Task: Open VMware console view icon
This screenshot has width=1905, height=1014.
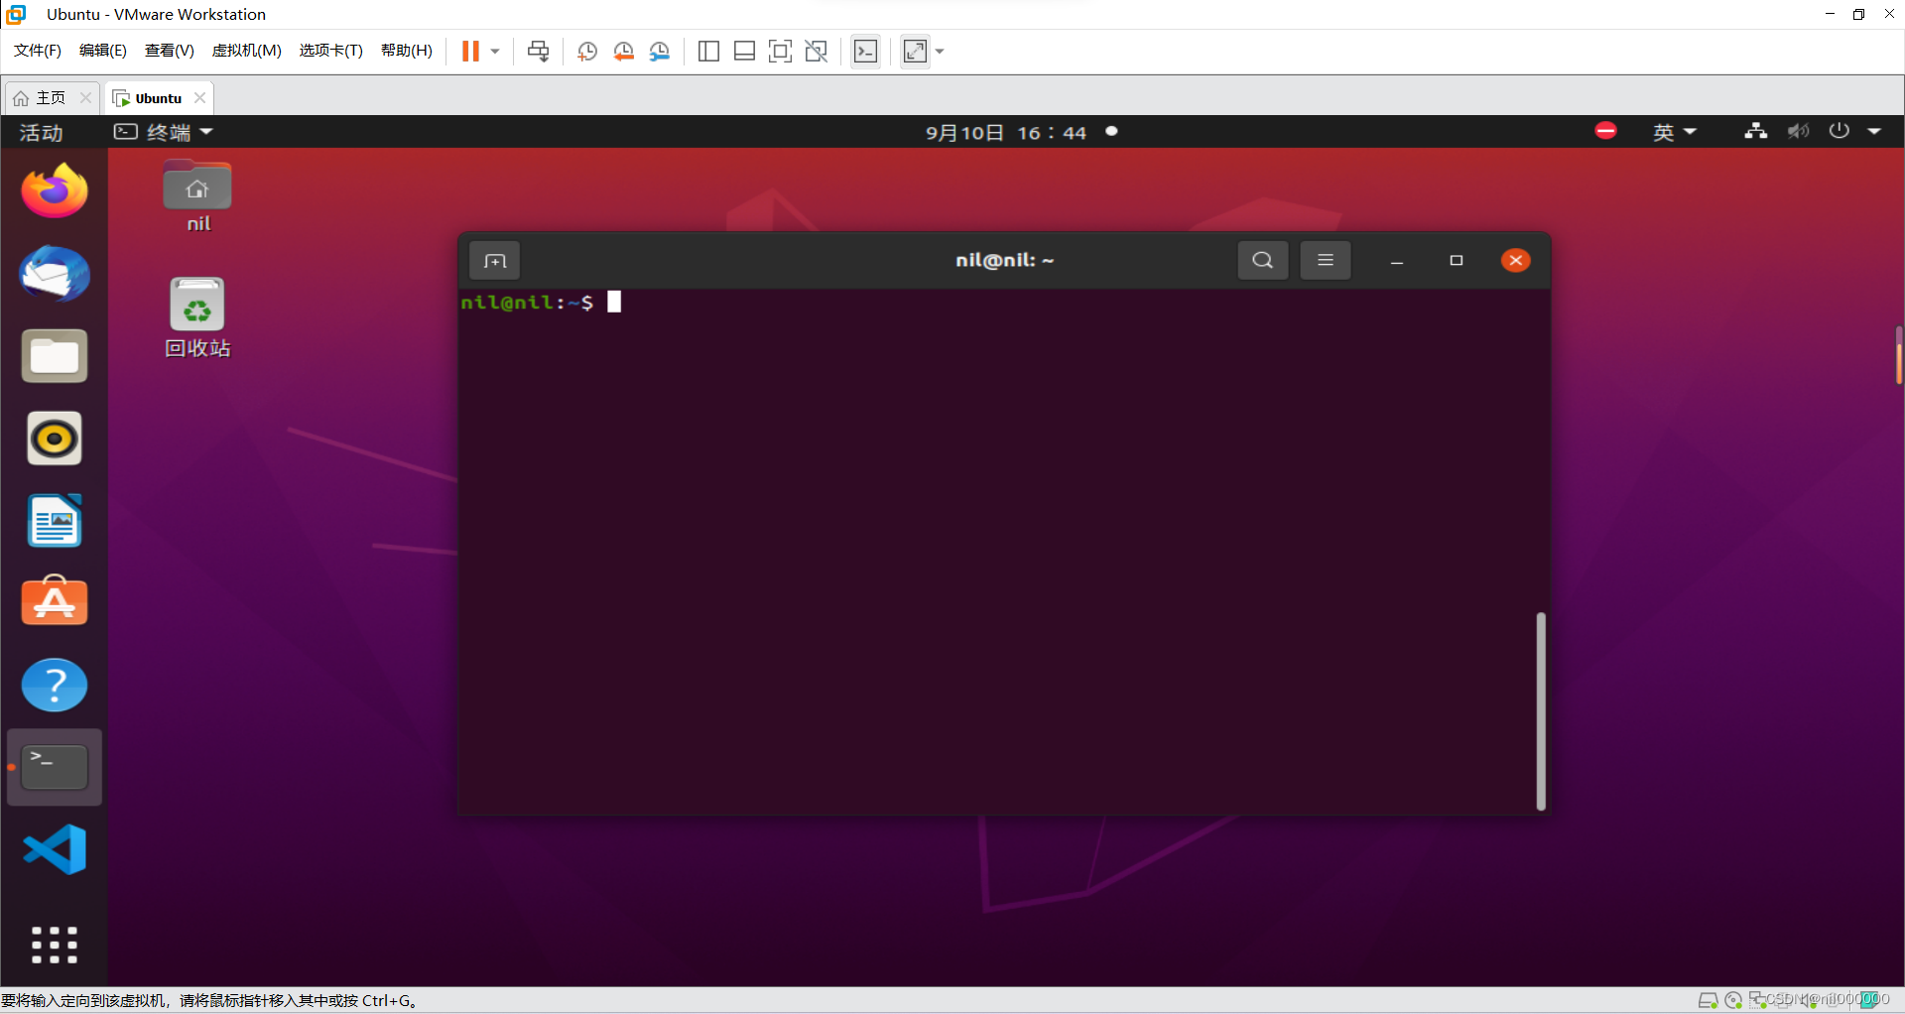Action: (x=865, y=52)
